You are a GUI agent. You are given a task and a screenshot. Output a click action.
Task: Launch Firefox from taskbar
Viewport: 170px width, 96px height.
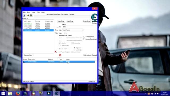click(18, 94)
